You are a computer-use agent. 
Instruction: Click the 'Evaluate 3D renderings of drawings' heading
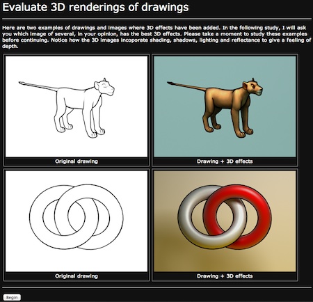(x=95, y=7)
